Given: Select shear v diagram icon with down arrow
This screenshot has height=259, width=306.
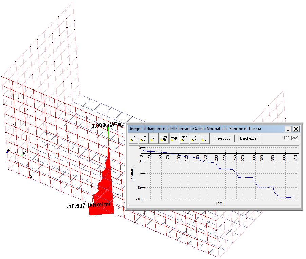Looking at the screenshot, I should (205, 138).
